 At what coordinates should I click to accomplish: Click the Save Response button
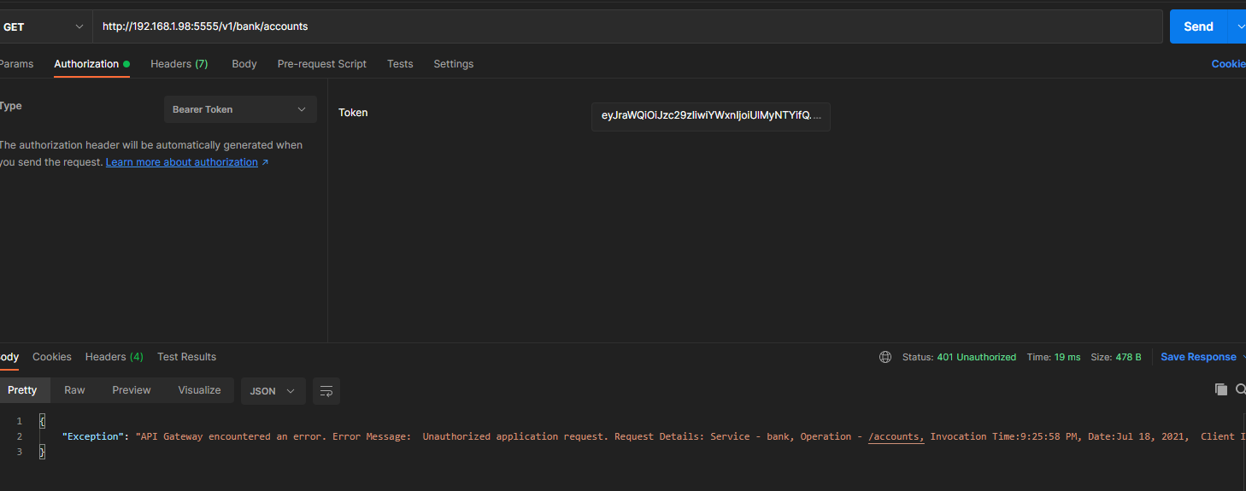1197,357
